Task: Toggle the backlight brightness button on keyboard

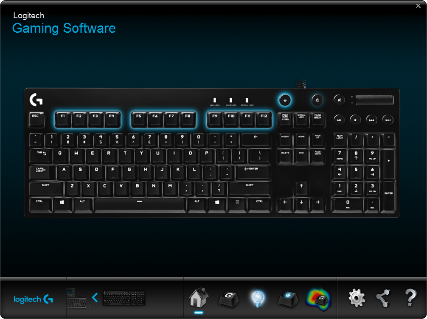Action: [x=317, y=100]
